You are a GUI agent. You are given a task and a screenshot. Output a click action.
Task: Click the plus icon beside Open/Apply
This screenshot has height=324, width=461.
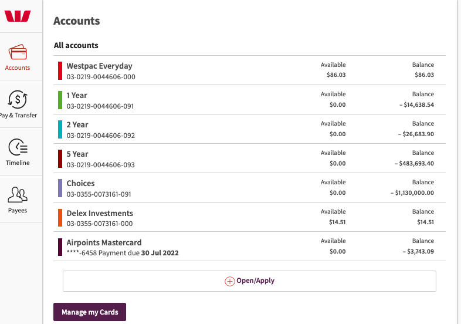click(230, 281)
